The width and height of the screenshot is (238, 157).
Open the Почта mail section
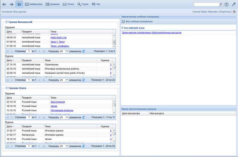[x=68, y=4]
